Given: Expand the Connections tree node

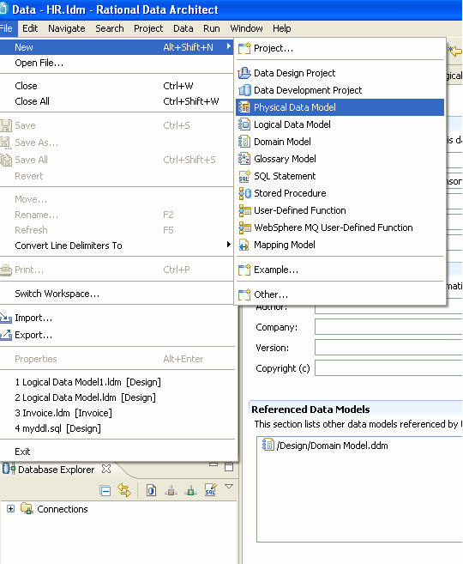Looking at the screenshot, I should coord(11,508).
